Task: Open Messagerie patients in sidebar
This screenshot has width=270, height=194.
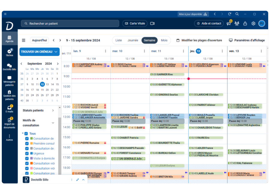Action: (x=9, y=81)
